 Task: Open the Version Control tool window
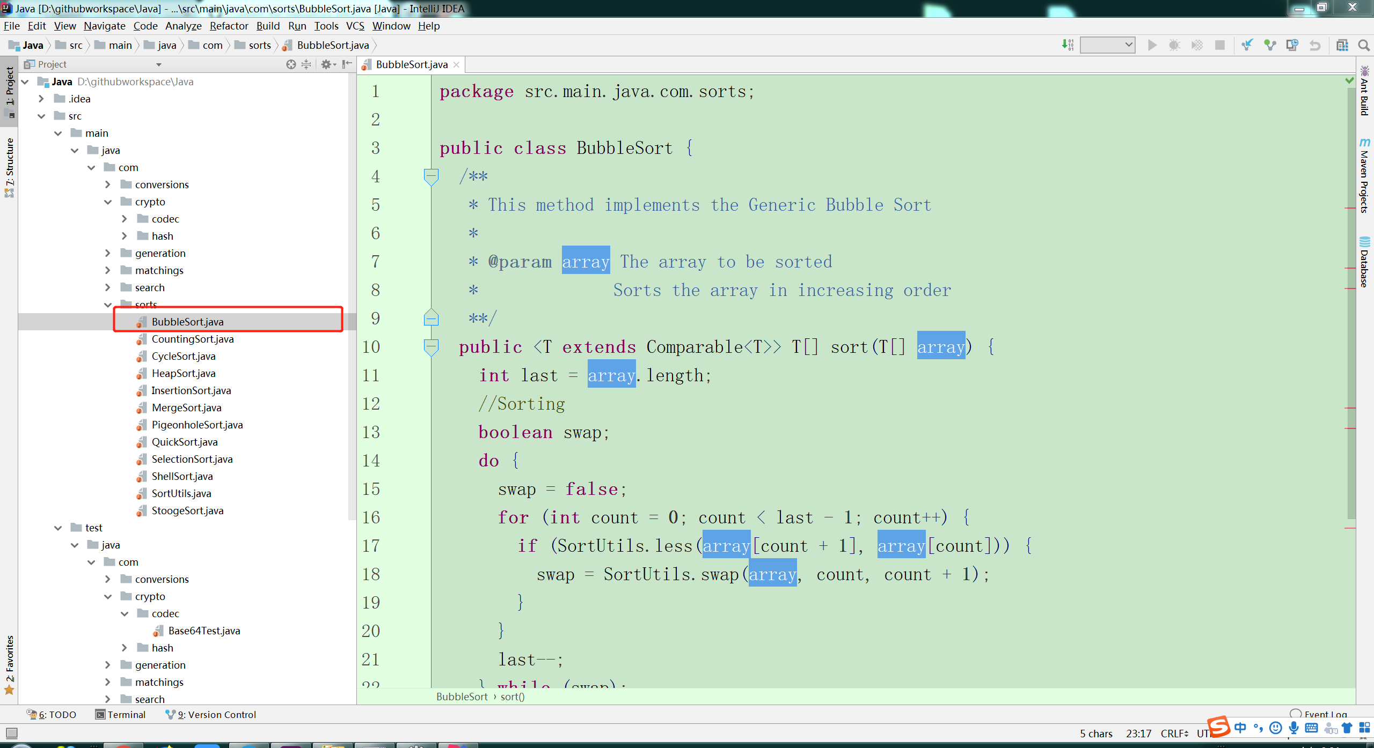pos(211,714)
